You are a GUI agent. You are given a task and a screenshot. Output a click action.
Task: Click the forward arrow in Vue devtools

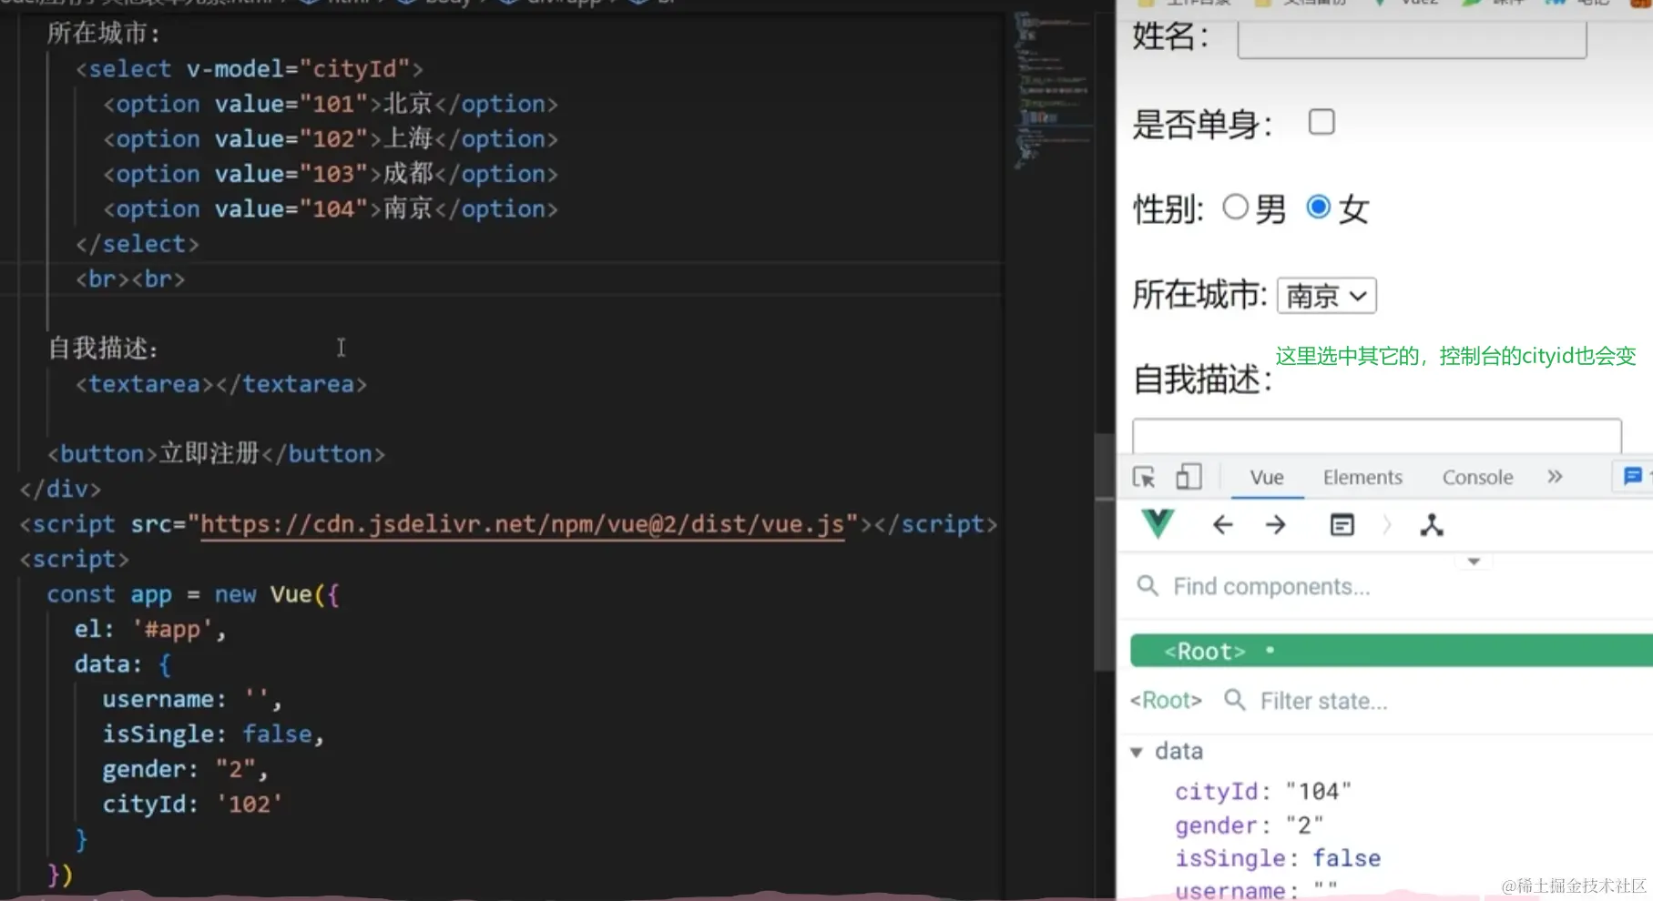pyautogui.click(x=1276, y=525)
